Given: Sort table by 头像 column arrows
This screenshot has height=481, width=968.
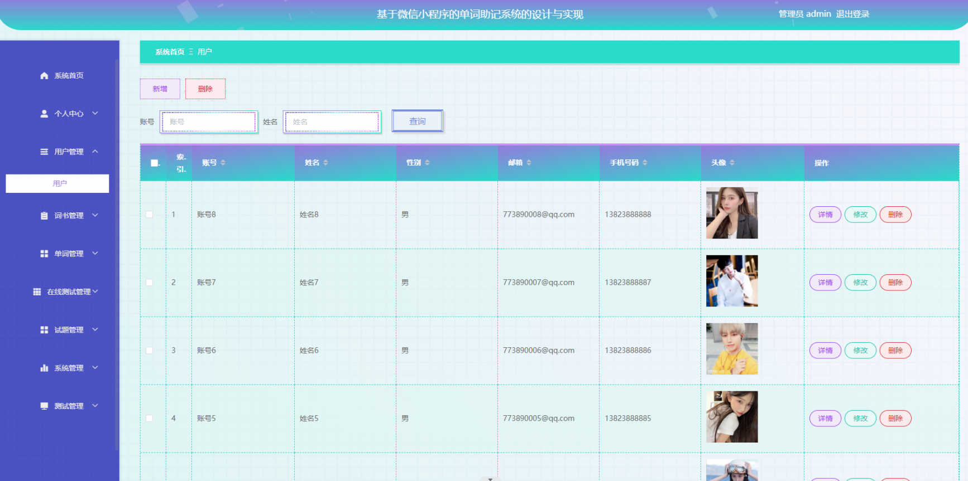Looking at the screenshot, I should (x=732, y=163).
